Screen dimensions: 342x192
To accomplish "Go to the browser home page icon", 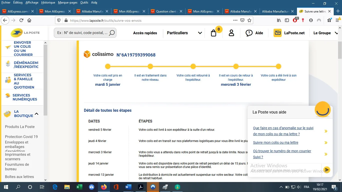I will [x=29, y=20].
